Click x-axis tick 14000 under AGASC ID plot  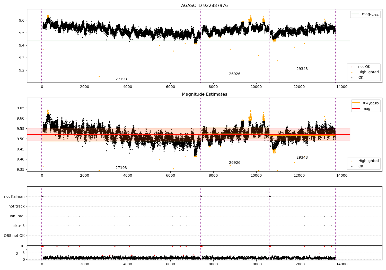pyautogui.click(x=342, y=87)
